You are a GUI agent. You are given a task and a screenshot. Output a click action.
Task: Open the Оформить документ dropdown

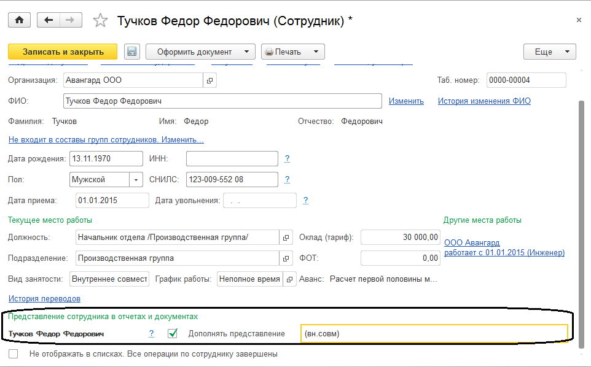click(200, 52)
